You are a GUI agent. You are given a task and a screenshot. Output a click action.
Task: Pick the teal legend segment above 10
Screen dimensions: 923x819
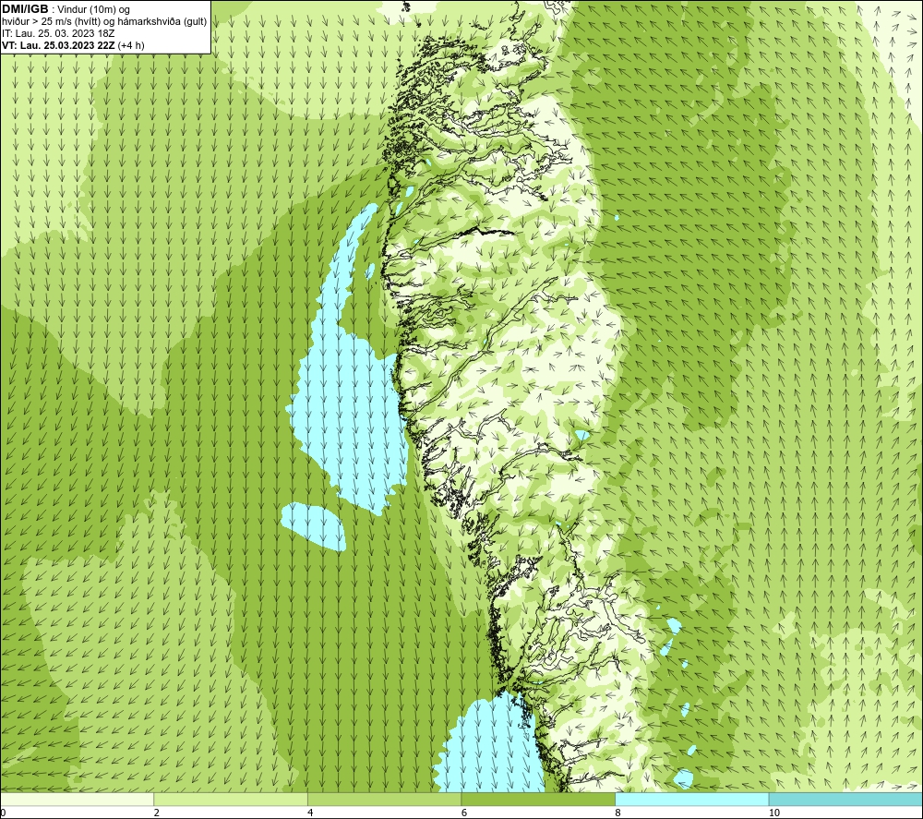click(x=845, y=799)
